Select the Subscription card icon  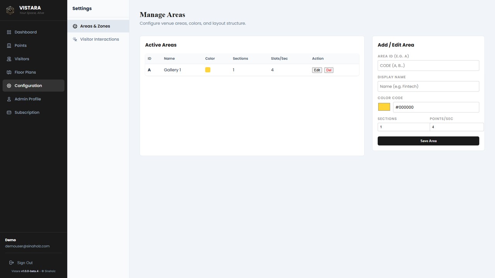click(x=9, y=112)
